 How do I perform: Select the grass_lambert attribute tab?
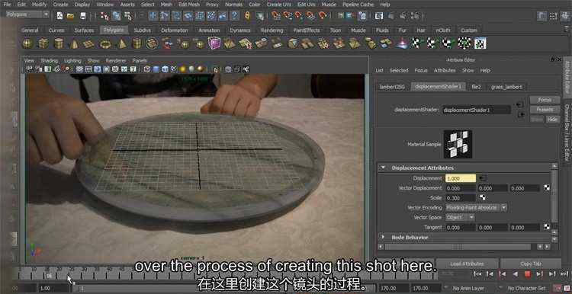coord(506,87)
